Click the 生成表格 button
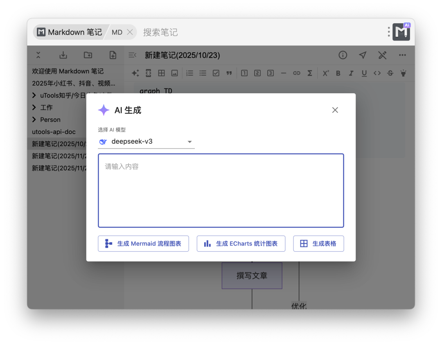This screenshot has width=442, height=345. (318, 244)
